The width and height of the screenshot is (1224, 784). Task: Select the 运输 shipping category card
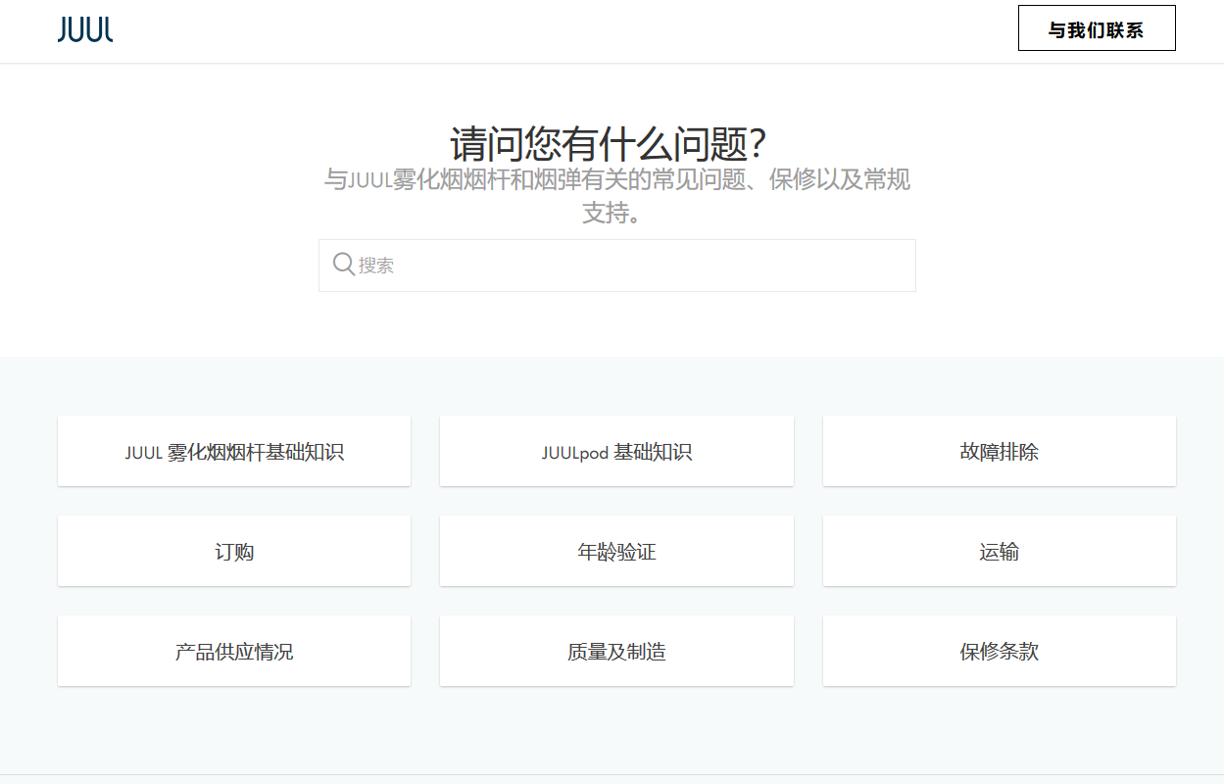click(x=1000, y=551)
